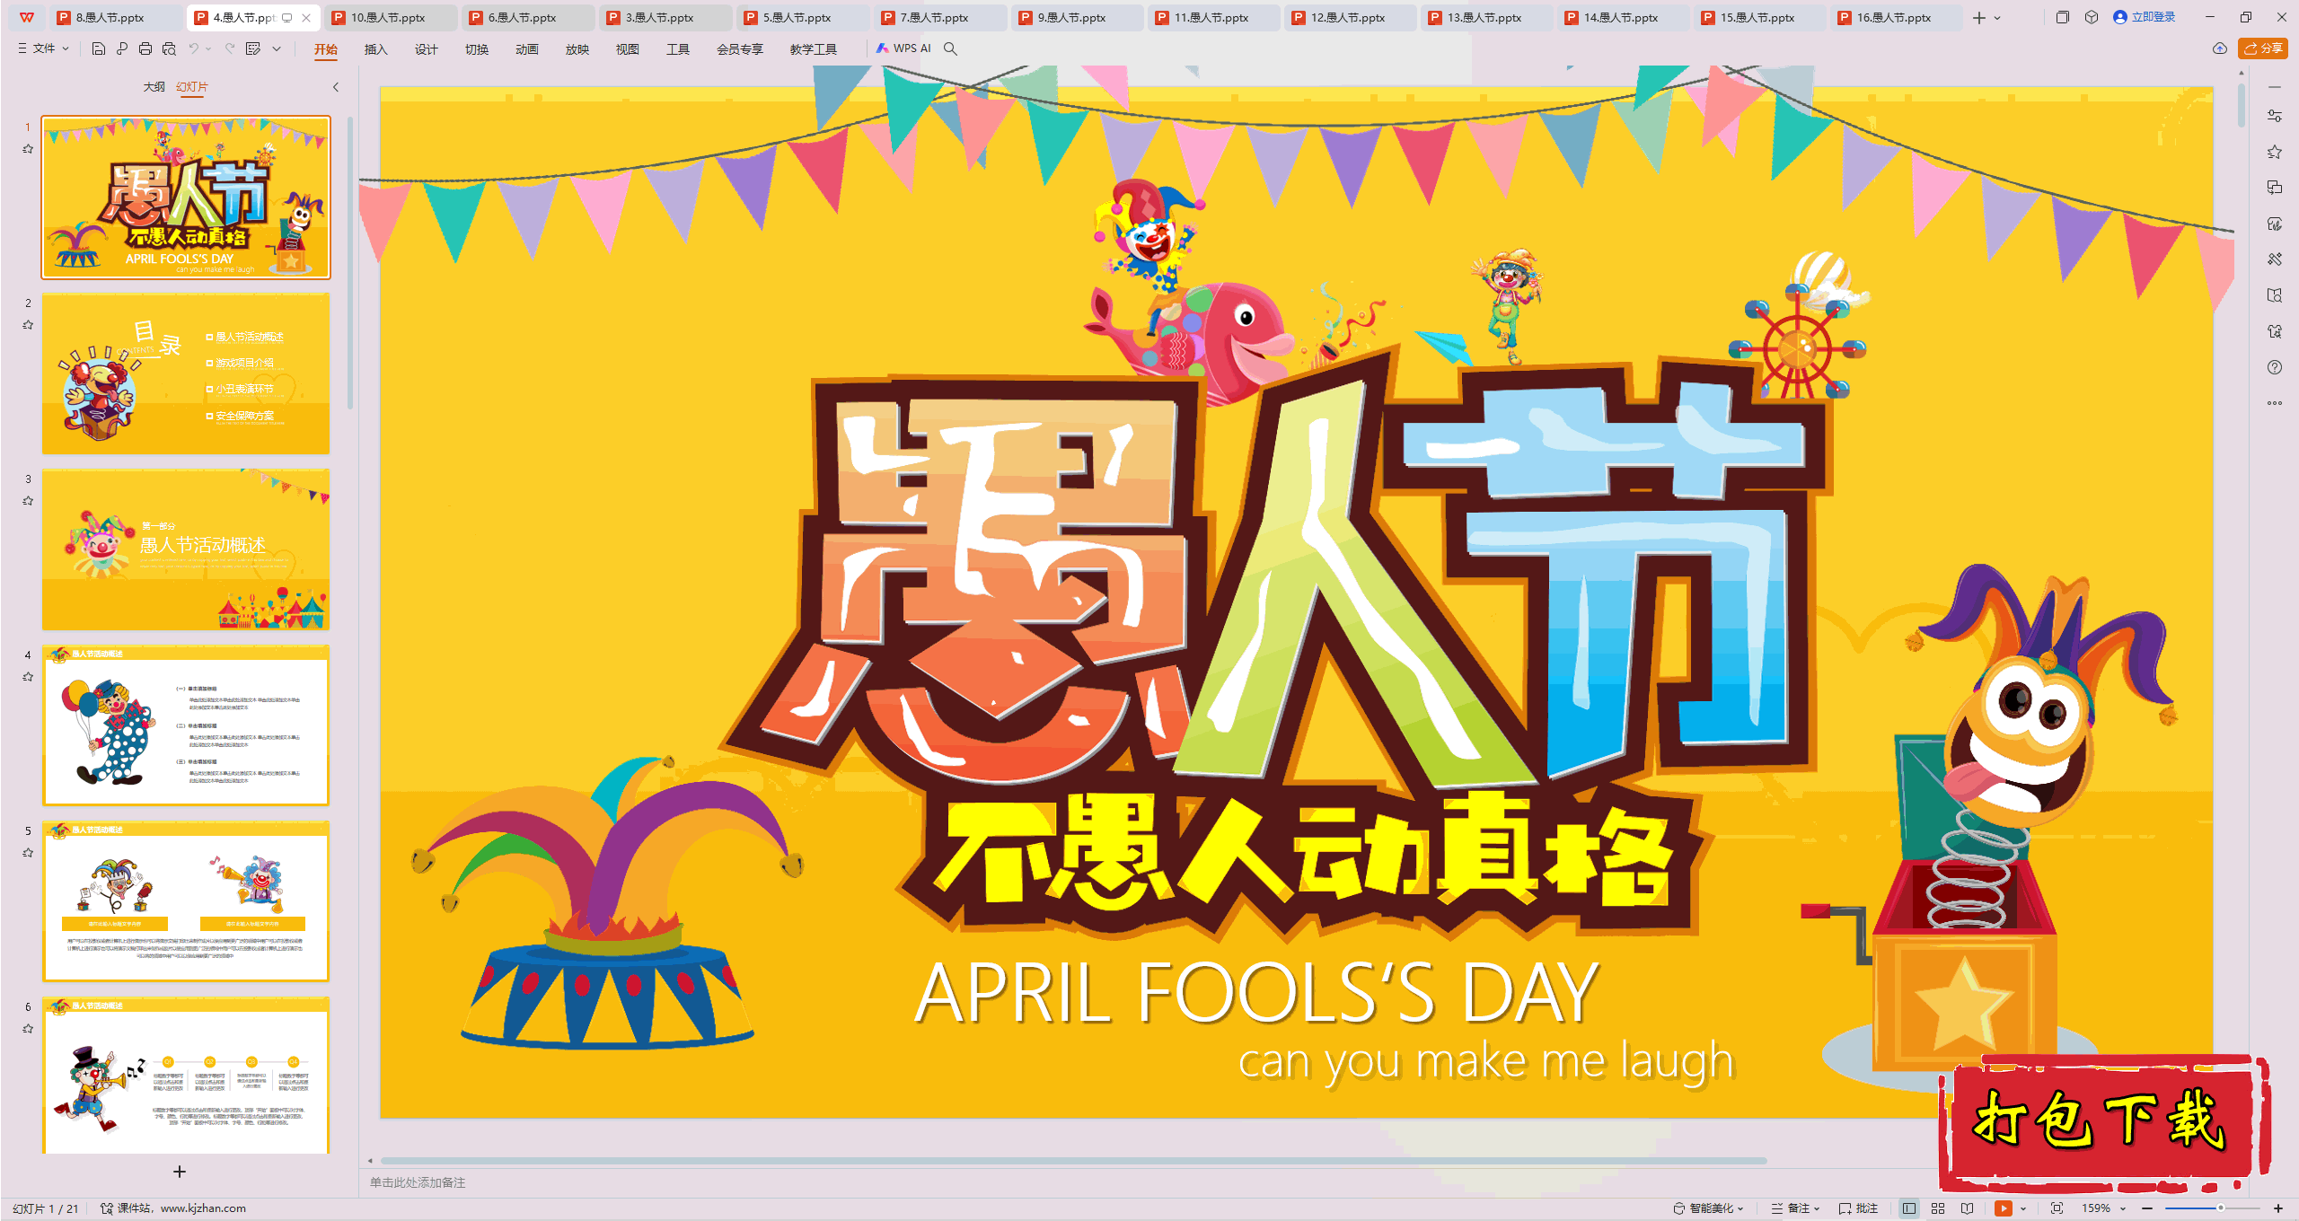This screenshot has width=2299, height=1221.
Task: Add new slide with plus below thumbnails
Action: (x=180, y=1172)
